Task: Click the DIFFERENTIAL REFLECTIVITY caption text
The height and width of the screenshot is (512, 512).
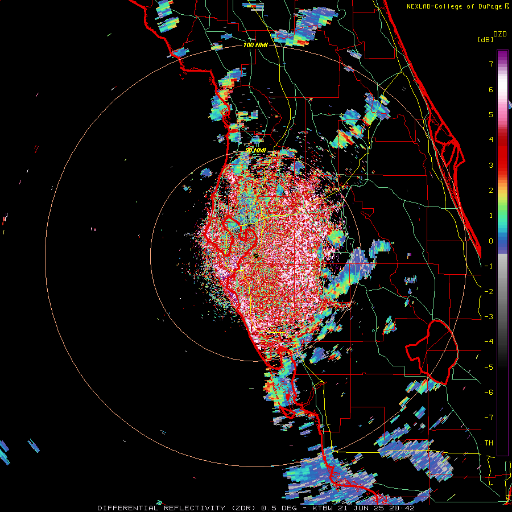Action: click(x=162, y=508)
